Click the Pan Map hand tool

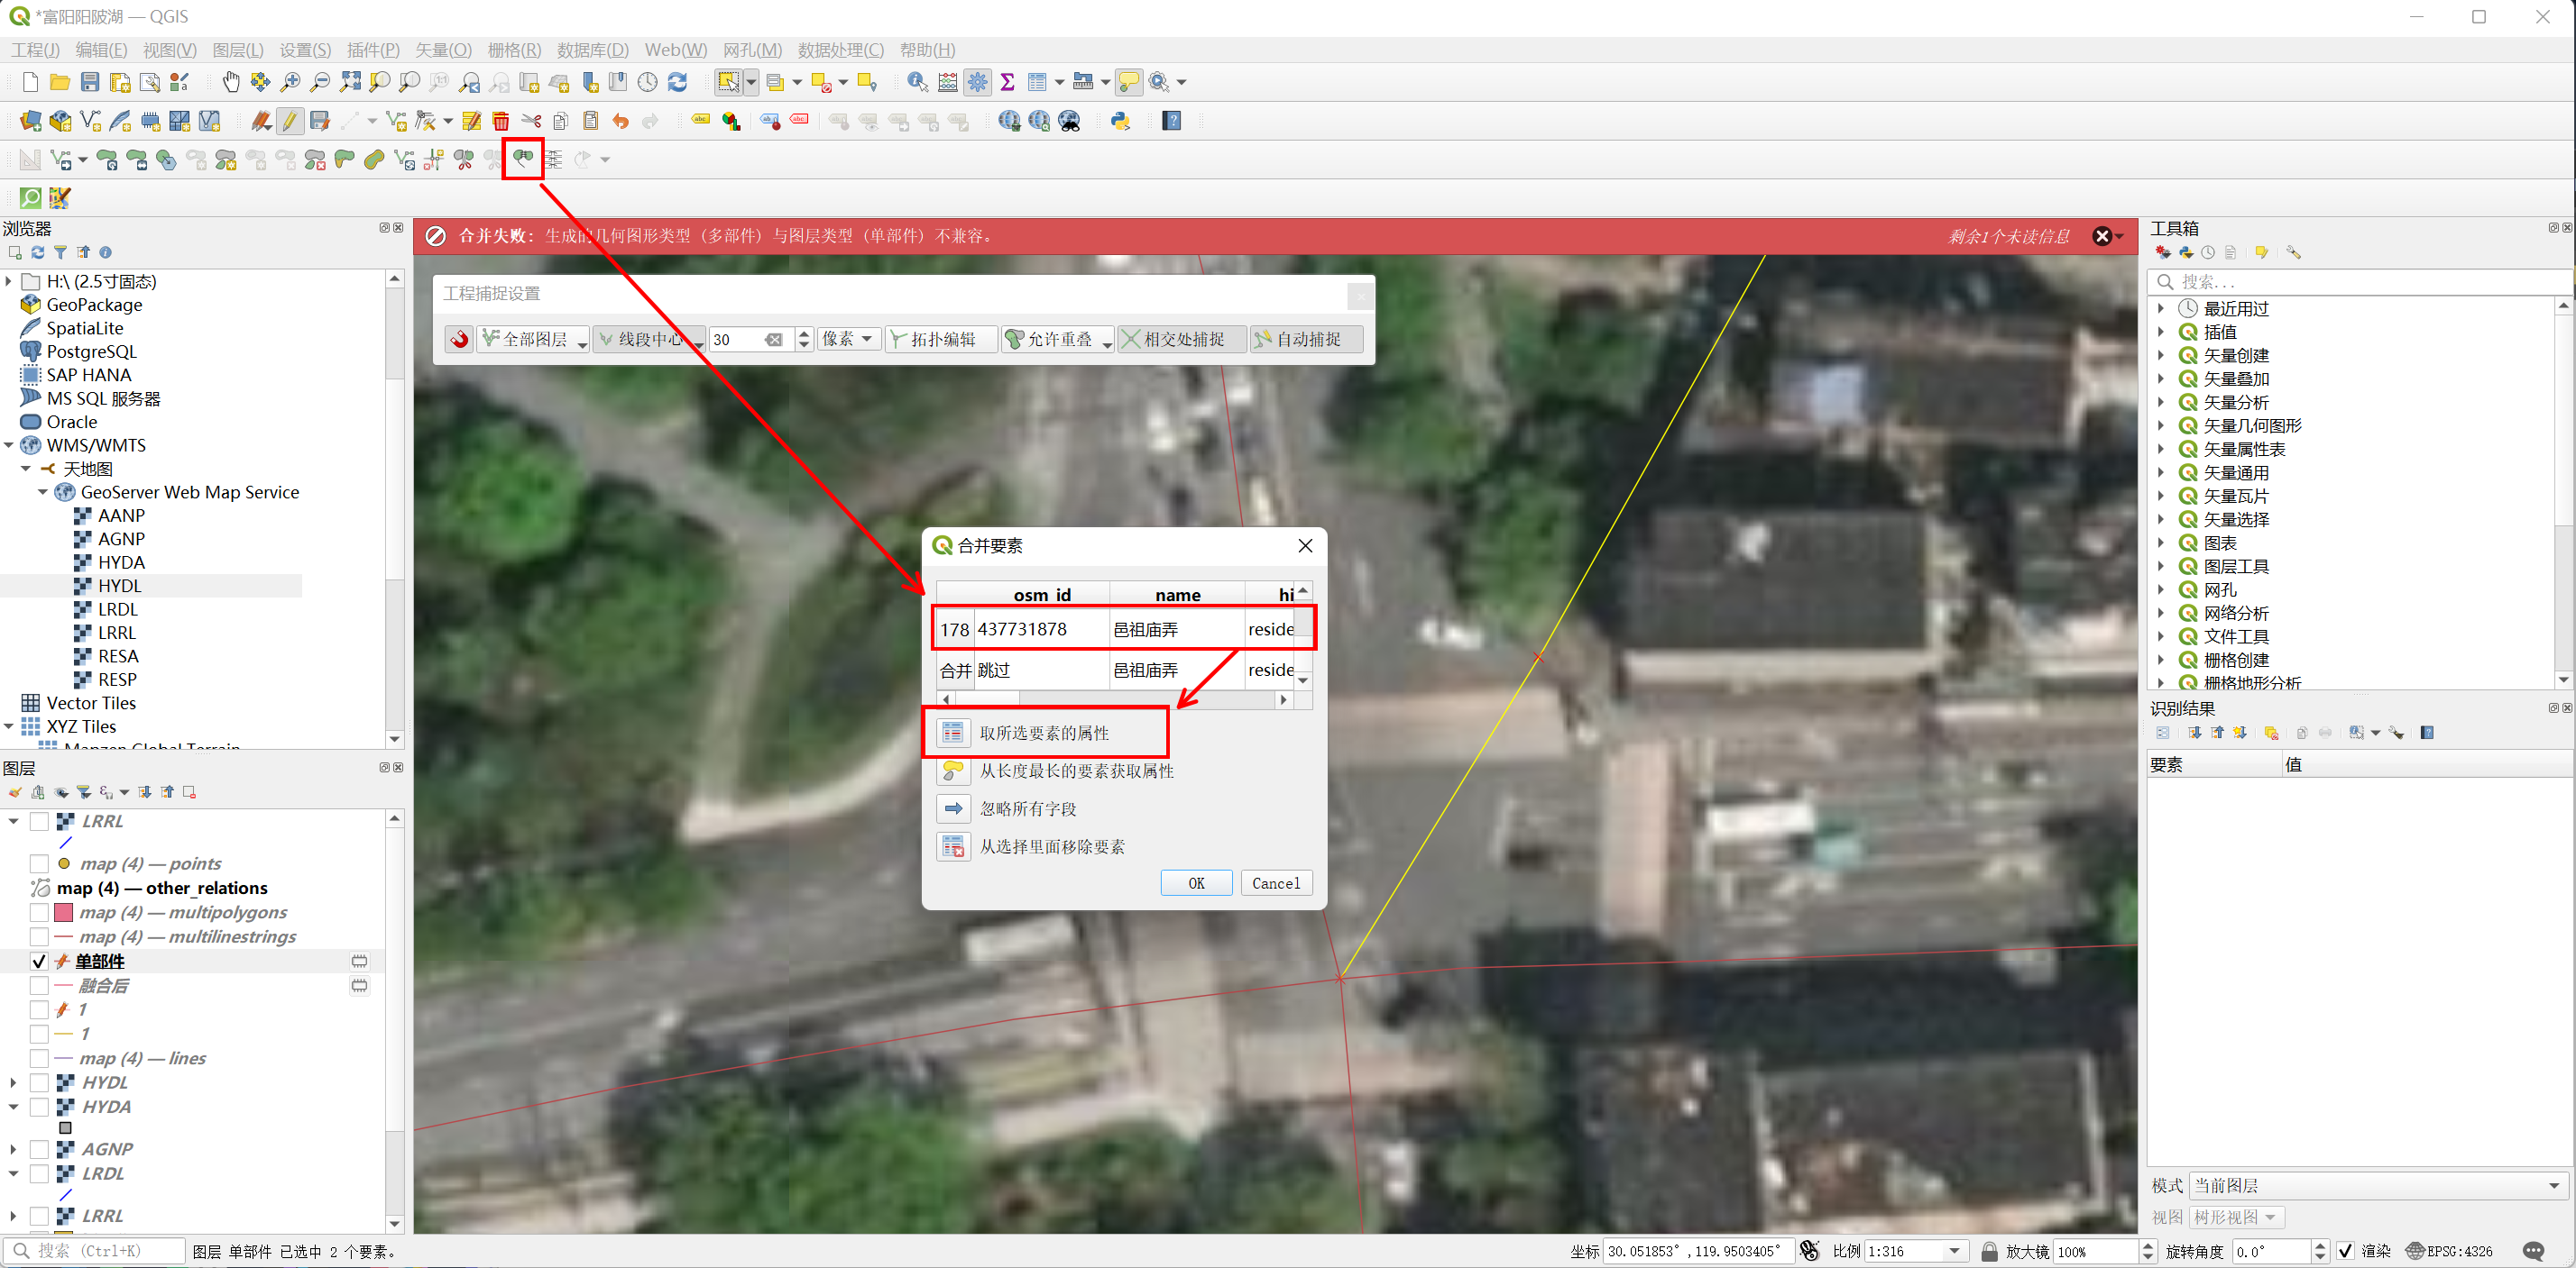pyautogui.click(x=231, y=82)
